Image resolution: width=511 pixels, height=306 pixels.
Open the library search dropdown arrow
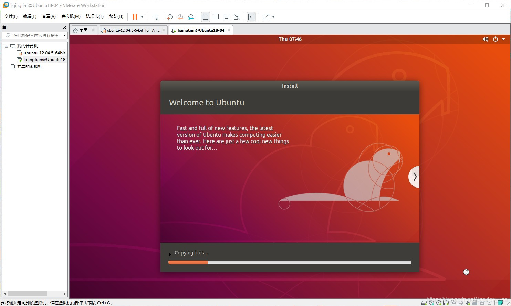pos(64,36)
